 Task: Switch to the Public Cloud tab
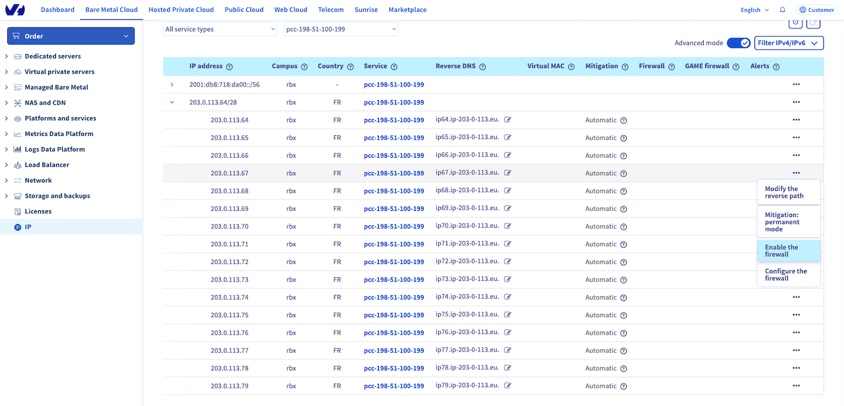coord(244,10)
